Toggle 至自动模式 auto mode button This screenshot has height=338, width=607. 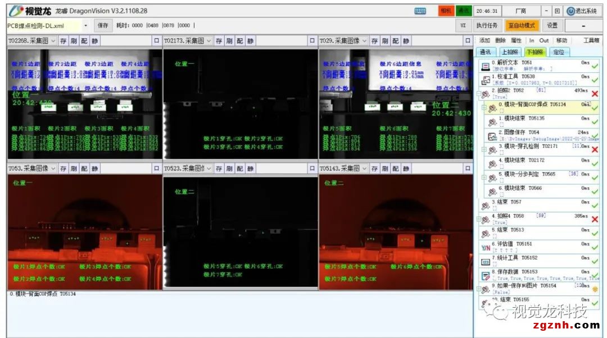click(522, 25)
